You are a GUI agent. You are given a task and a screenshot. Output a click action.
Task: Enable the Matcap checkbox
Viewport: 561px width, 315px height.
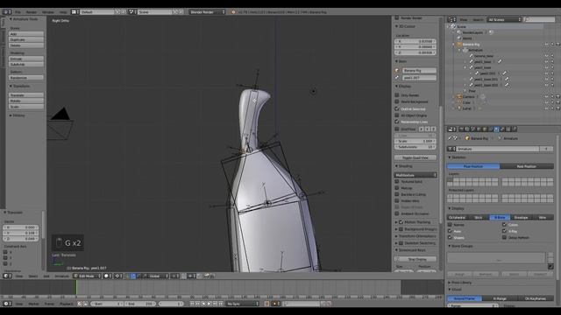(x=397, y=188)
